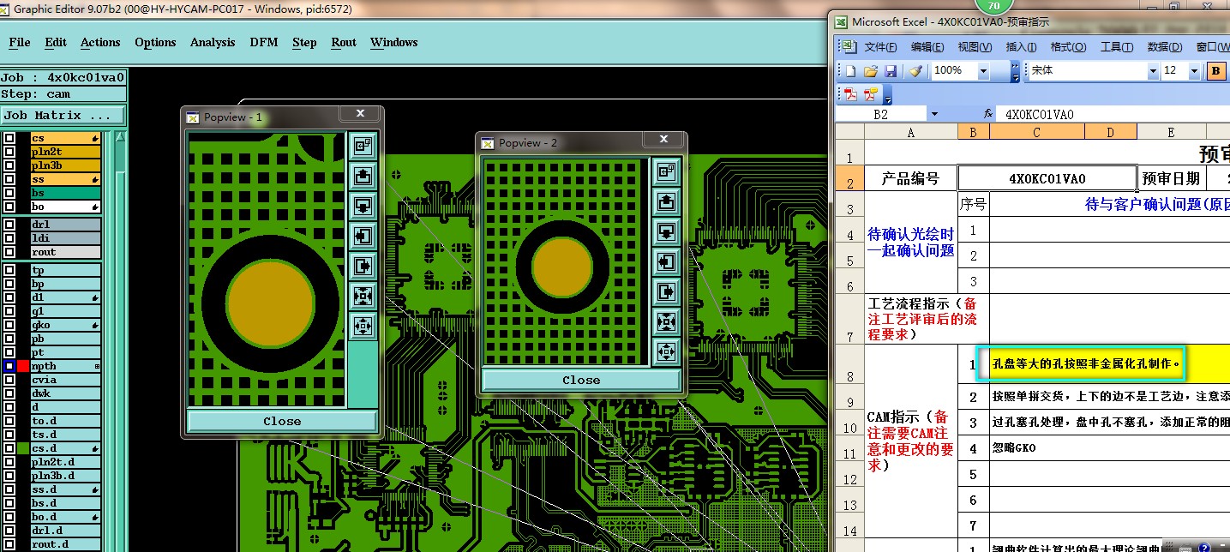Open the File menu in Graphic Editor
Screen dimensions: 1230x552
pyautogui.click(x=20, y=42)
